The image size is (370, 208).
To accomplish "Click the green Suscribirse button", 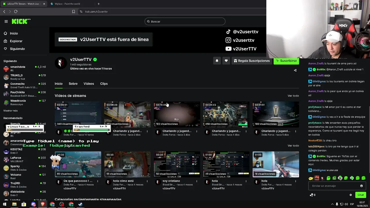I will [286, 61].
